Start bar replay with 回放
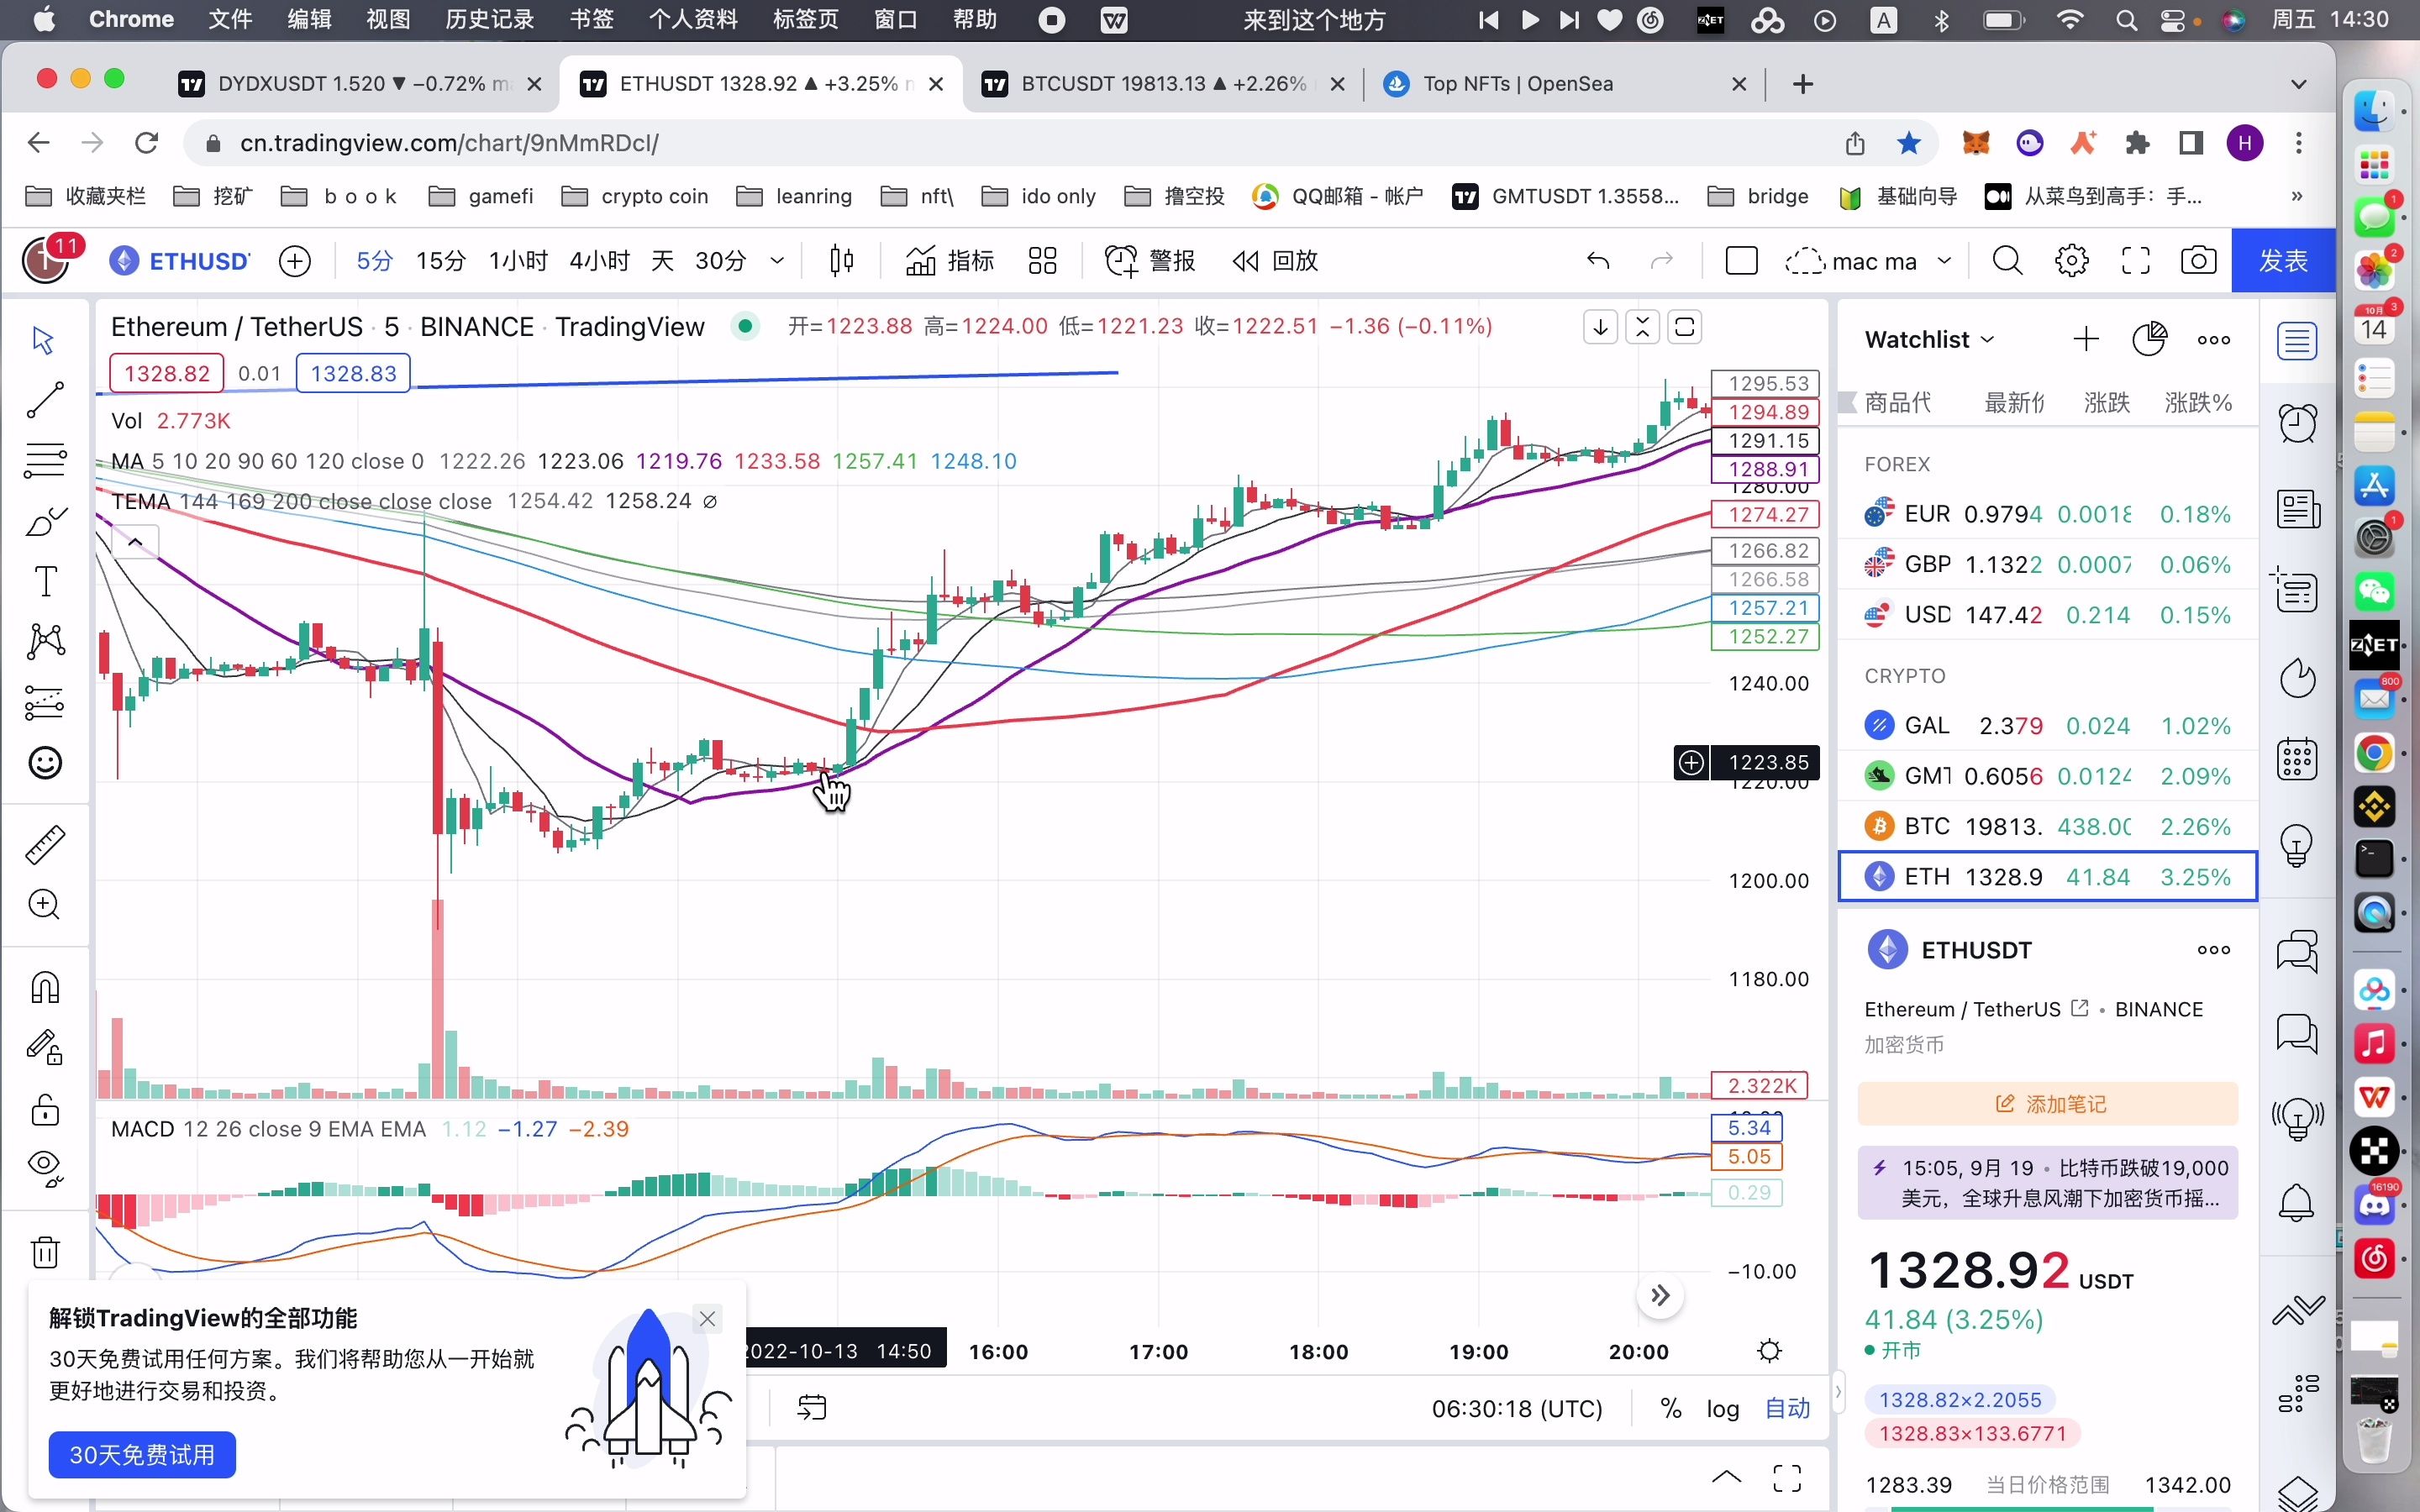 click(1276, 261)
